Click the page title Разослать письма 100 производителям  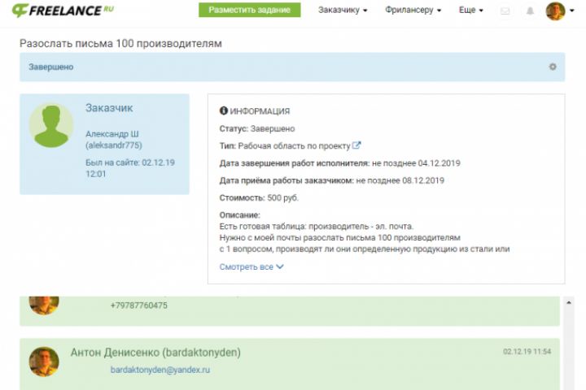[120, 43]
